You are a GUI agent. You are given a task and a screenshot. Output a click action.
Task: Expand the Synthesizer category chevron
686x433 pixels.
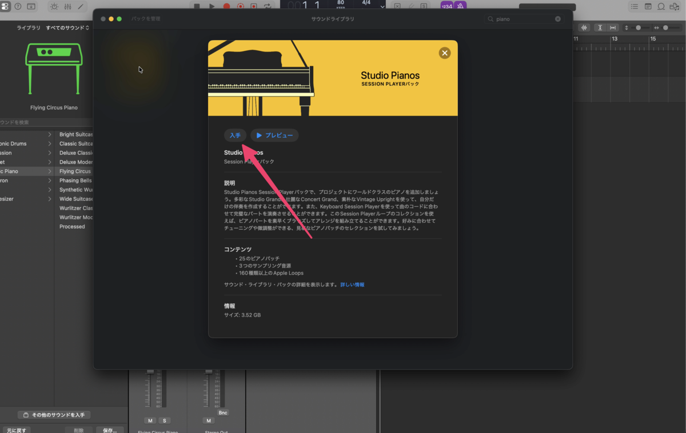[x=50, y=199]
